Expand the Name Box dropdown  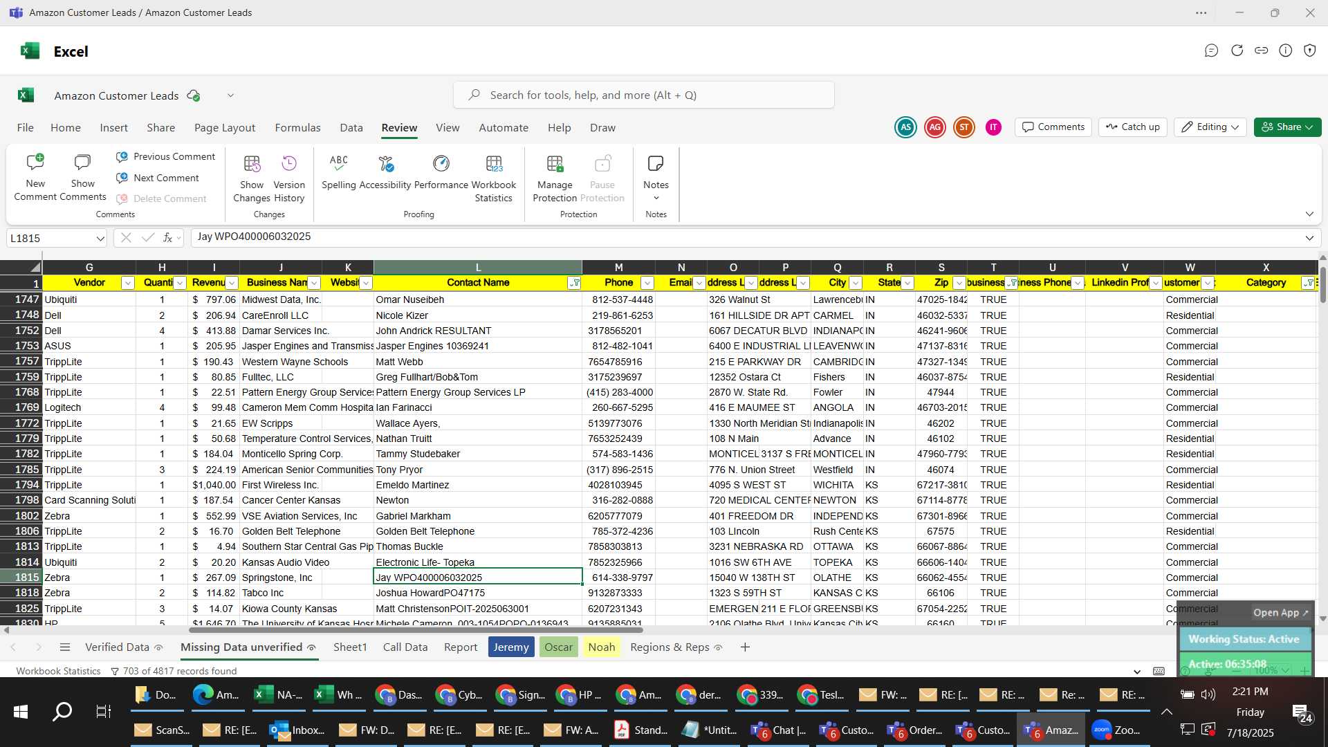coord(100,239)
